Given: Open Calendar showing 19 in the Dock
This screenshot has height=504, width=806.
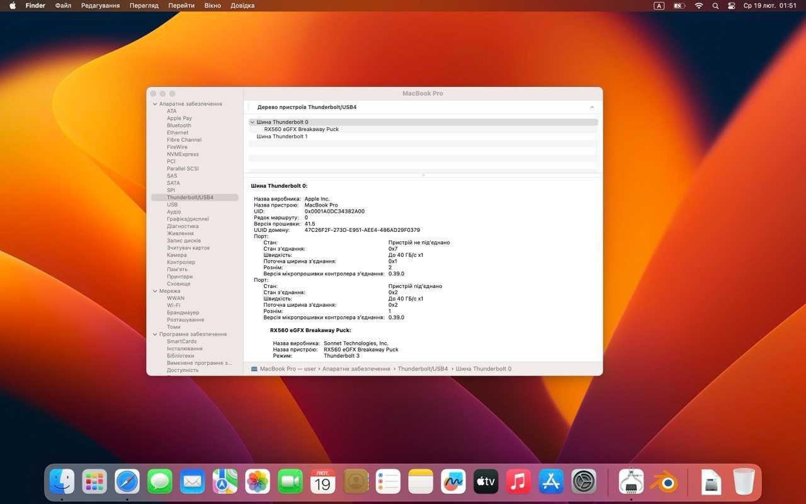Looking at the screenshot, I should (x=322, y=482).
